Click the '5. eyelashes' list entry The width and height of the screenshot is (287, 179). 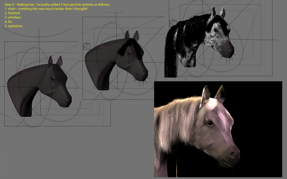(13, 26)
